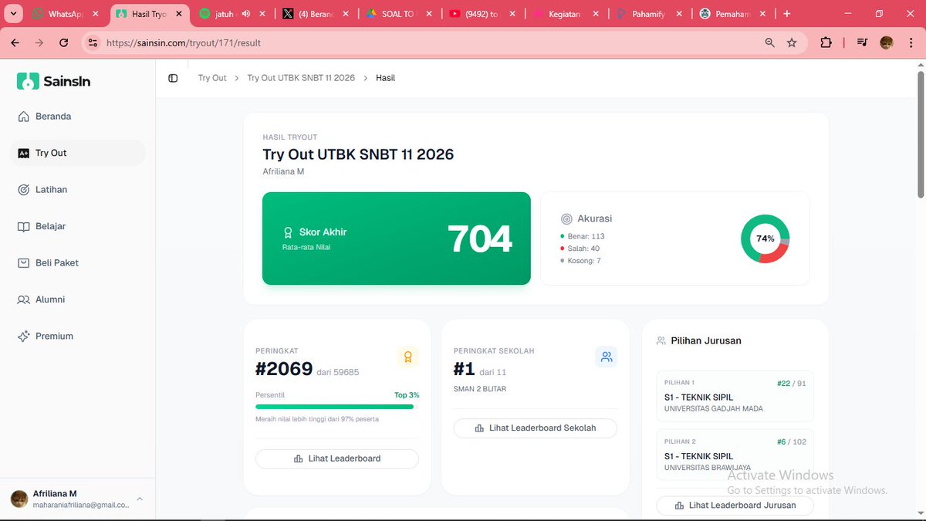Image resolution: width=926 pixels, height=521 pixels.
Task: Open the Latihan sidebar item
Action: coord(77,190)
